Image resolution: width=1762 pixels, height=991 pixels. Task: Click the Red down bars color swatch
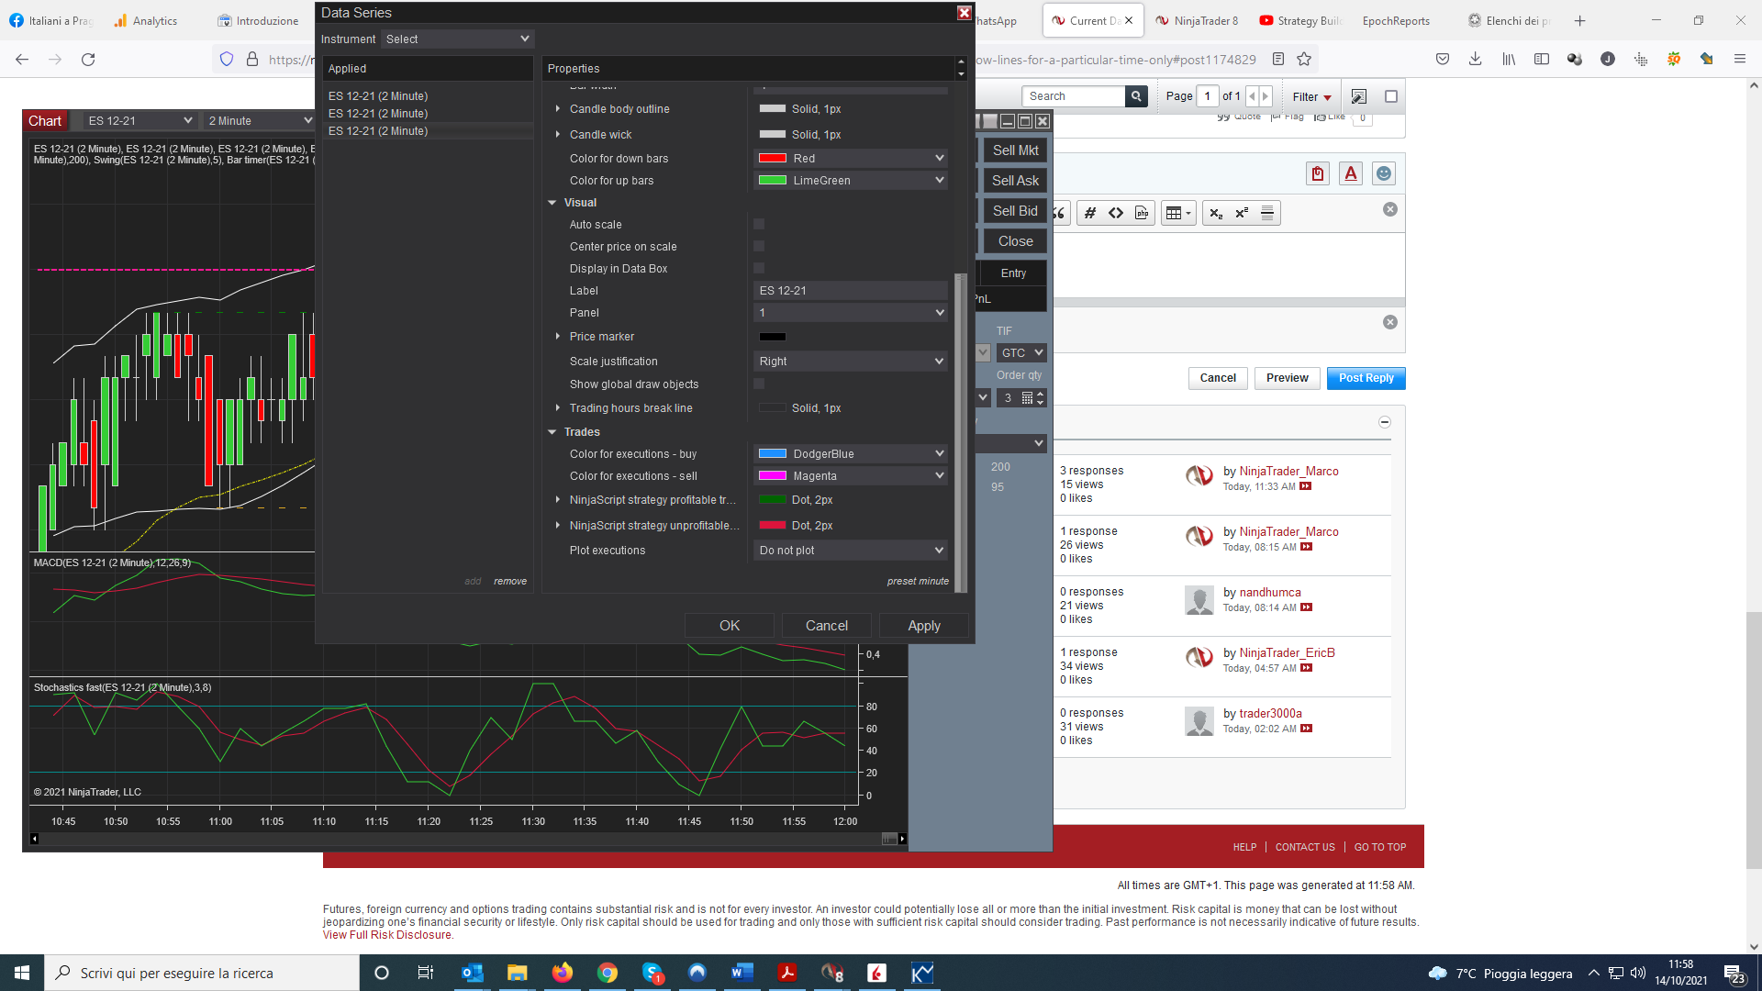(x=773, y=159)
